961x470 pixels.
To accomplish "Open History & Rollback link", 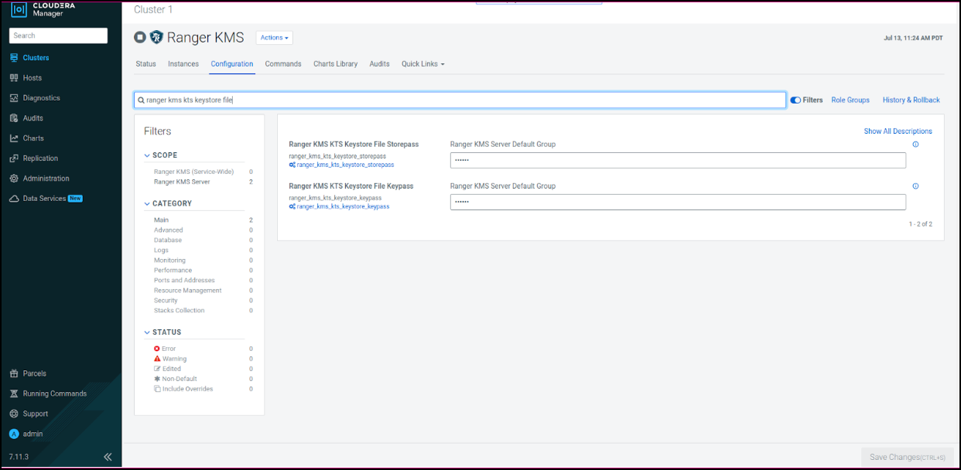I will pos(911,100).
